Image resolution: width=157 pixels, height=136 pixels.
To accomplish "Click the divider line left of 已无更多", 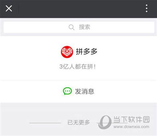I will [45, 123].
